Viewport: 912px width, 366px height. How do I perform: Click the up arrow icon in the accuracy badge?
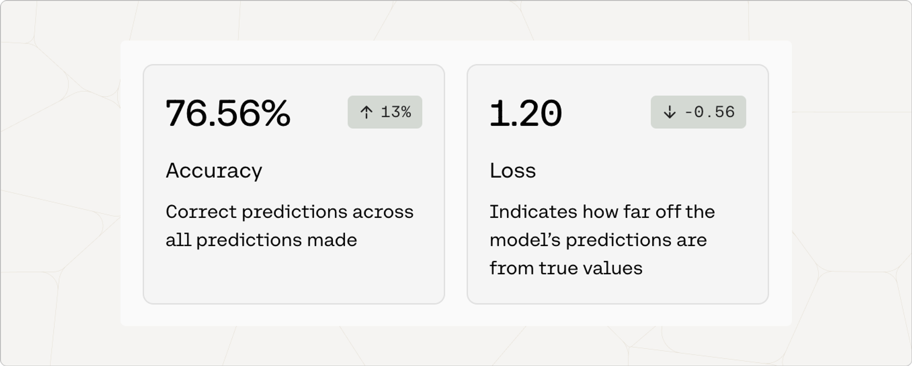coord(366,112)
